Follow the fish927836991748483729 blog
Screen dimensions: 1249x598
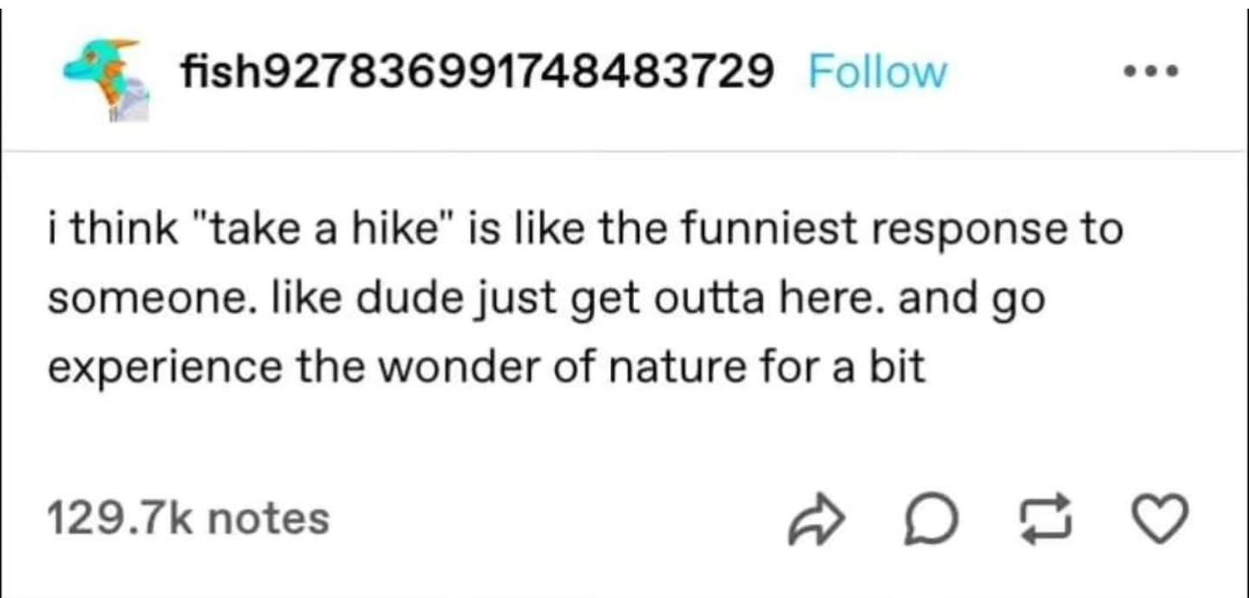pos(878,72)
